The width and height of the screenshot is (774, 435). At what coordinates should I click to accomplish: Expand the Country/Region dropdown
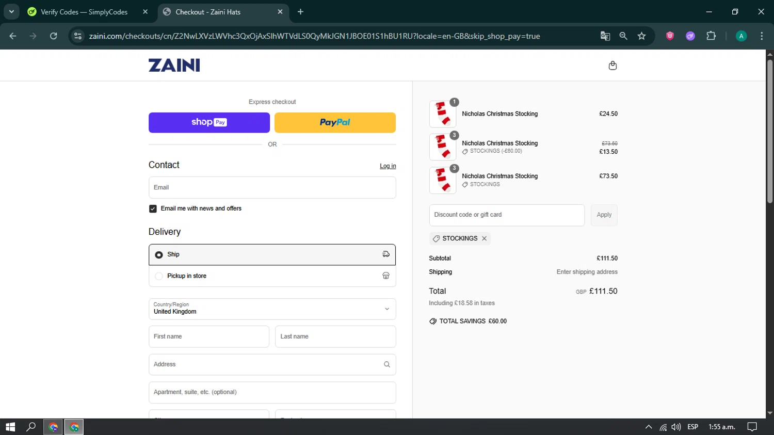tap(272, 309)
